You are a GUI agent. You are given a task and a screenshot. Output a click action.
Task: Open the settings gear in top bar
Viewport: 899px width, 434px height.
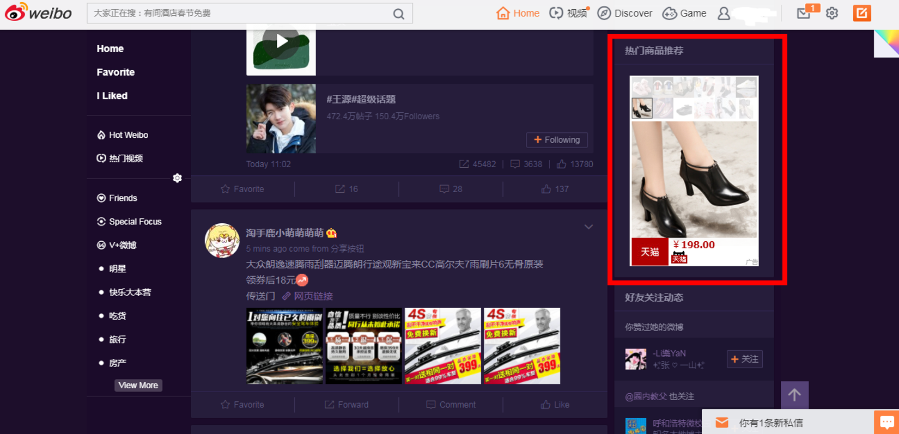pos(832,13)
